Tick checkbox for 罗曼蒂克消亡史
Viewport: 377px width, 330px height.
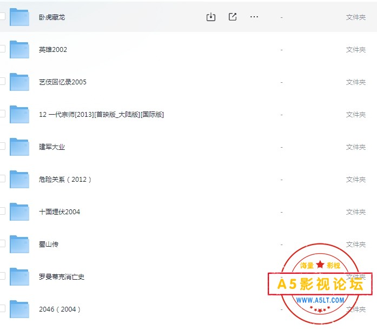click(2, 276)
